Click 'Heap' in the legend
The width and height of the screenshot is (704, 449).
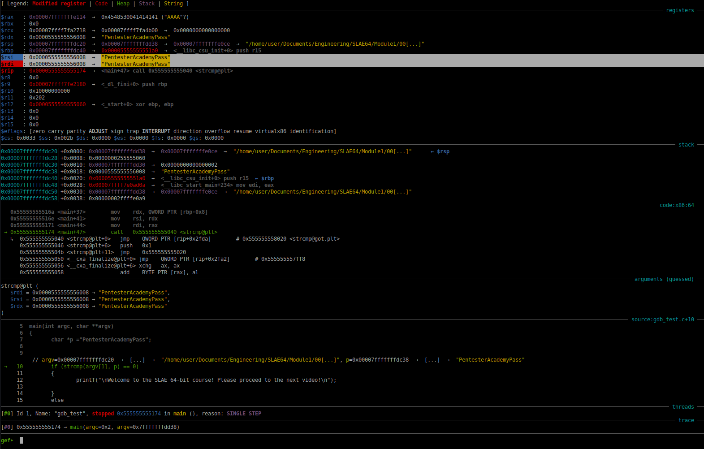click(123, 4)
